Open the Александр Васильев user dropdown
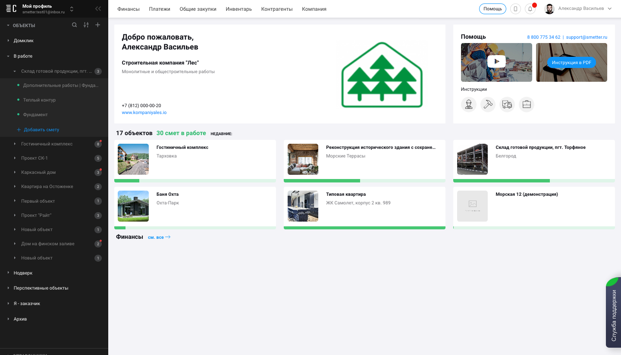 click(x=580, y=9)
